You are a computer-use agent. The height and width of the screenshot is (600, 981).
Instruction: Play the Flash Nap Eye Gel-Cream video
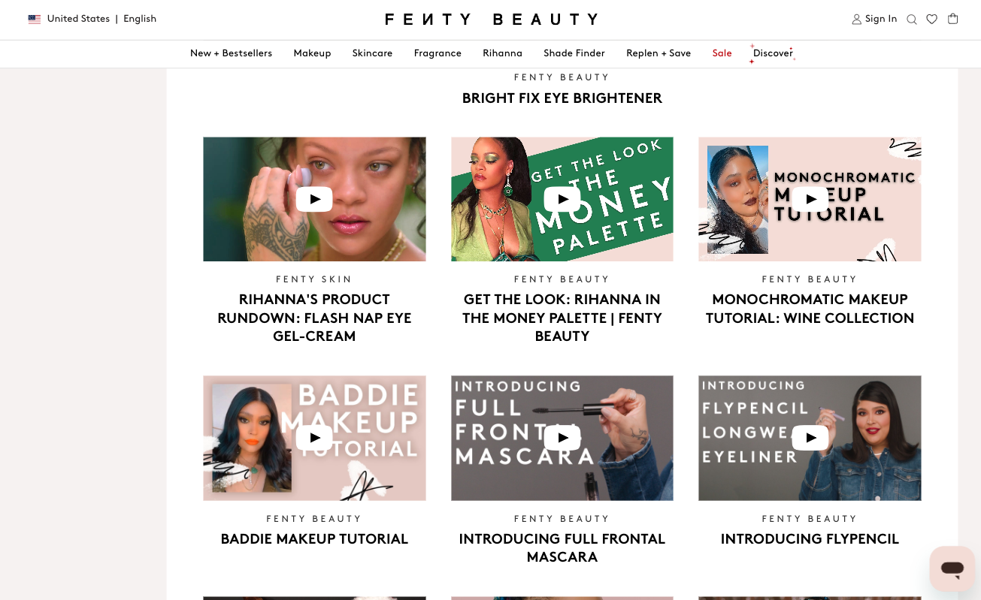click(314, 199)
